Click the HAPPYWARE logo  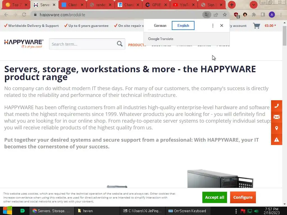[x=24, y=44]
